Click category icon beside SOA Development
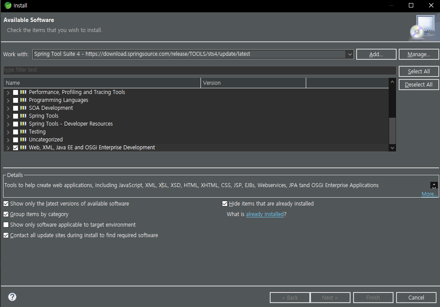Screen dimensions: 440x307 click(x=23, y=108)
